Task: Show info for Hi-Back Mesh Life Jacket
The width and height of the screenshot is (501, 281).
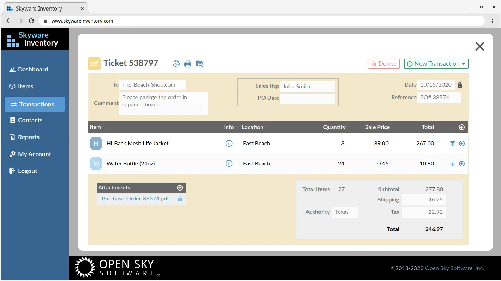Action: click(x=229, y=144)
